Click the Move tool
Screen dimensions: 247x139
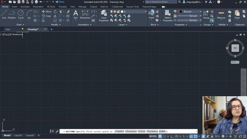[47, 12]
